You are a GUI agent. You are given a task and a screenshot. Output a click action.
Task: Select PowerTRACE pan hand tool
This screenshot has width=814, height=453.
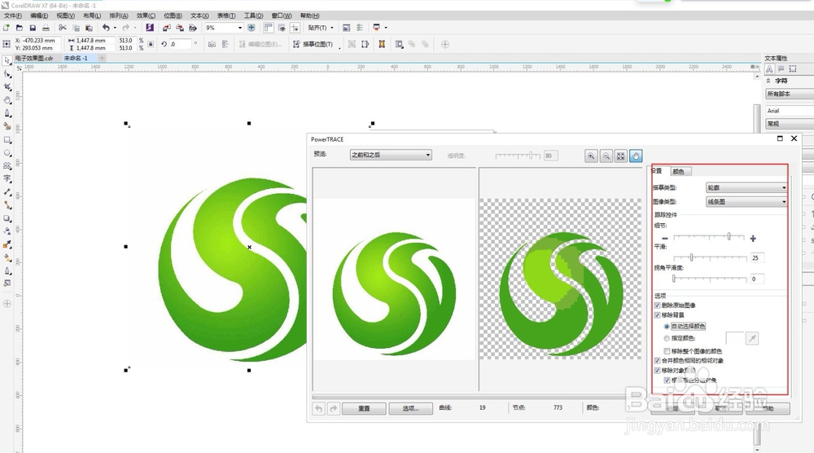[x=636, y=156]
